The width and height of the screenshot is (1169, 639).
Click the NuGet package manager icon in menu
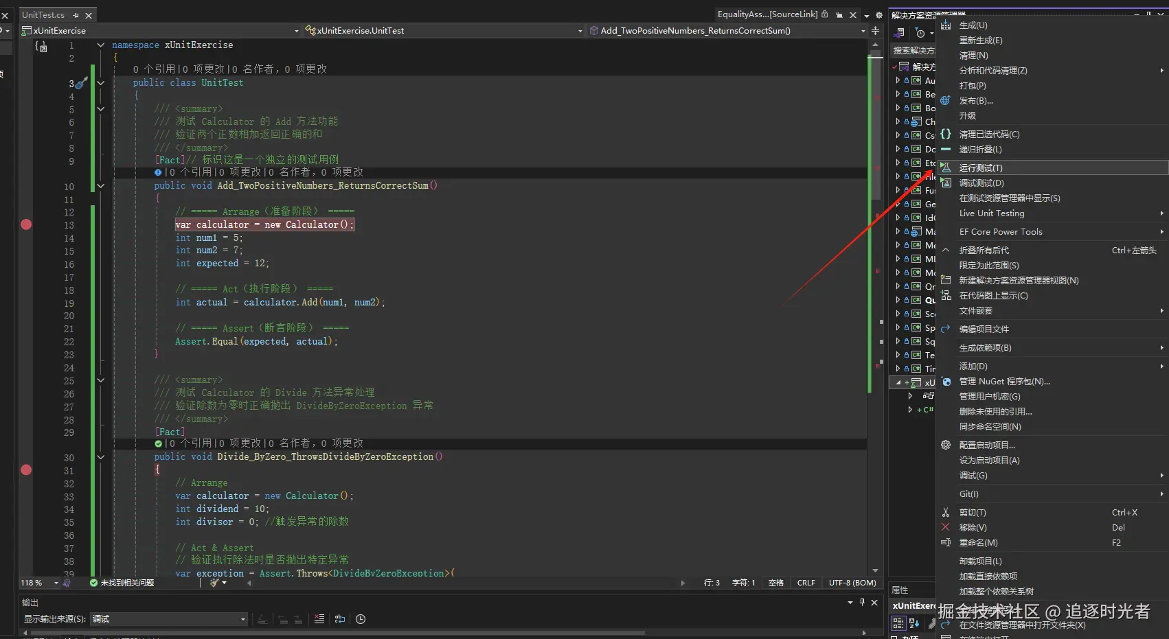pyautogui.click(x=946, y=382)
